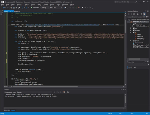Follow the CustTableMoreInformation service URL link
This screenshot has width=150, height=115.
coord(62,25)
